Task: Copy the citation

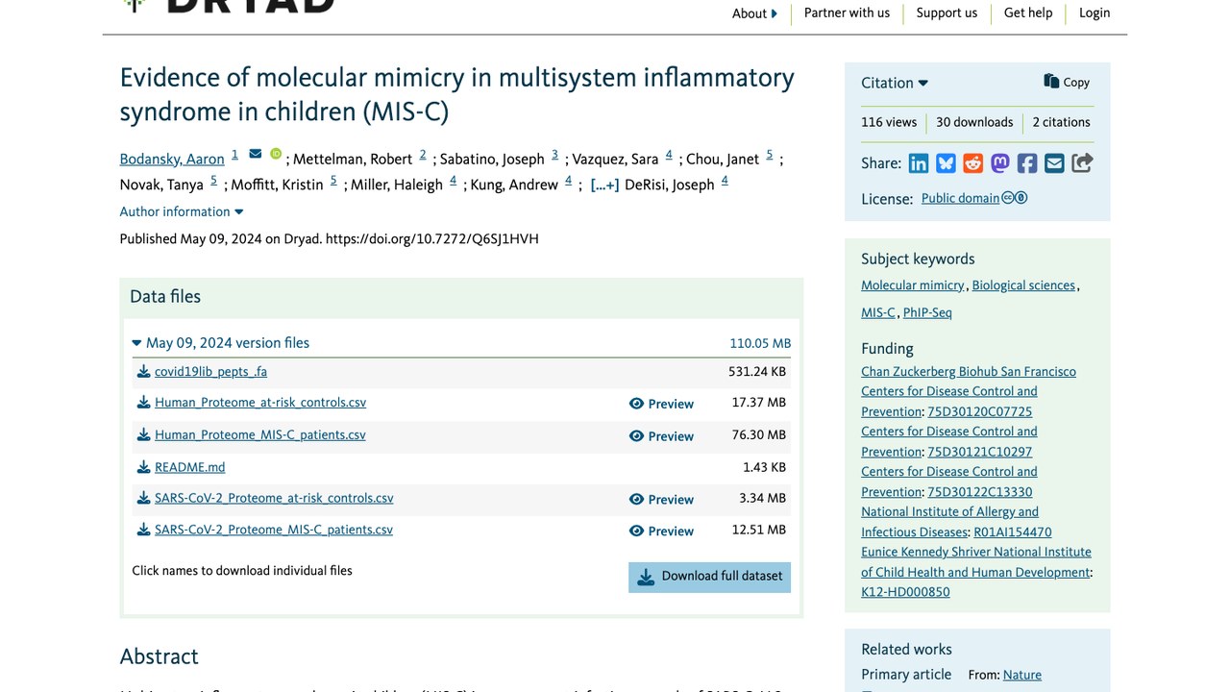Action: pos(1067,82)
